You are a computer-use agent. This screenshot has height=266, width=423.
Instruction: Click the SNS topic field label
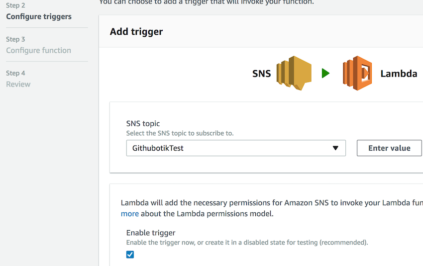click(143, 124)
